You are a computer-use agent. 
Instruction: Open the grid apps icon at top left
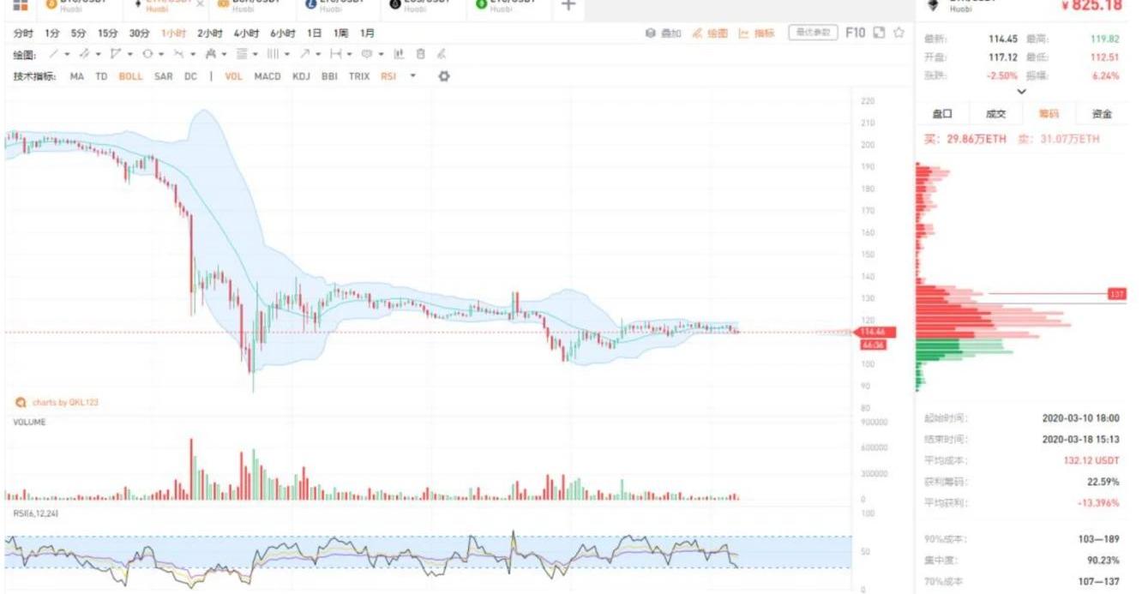(x=20, y=5)
